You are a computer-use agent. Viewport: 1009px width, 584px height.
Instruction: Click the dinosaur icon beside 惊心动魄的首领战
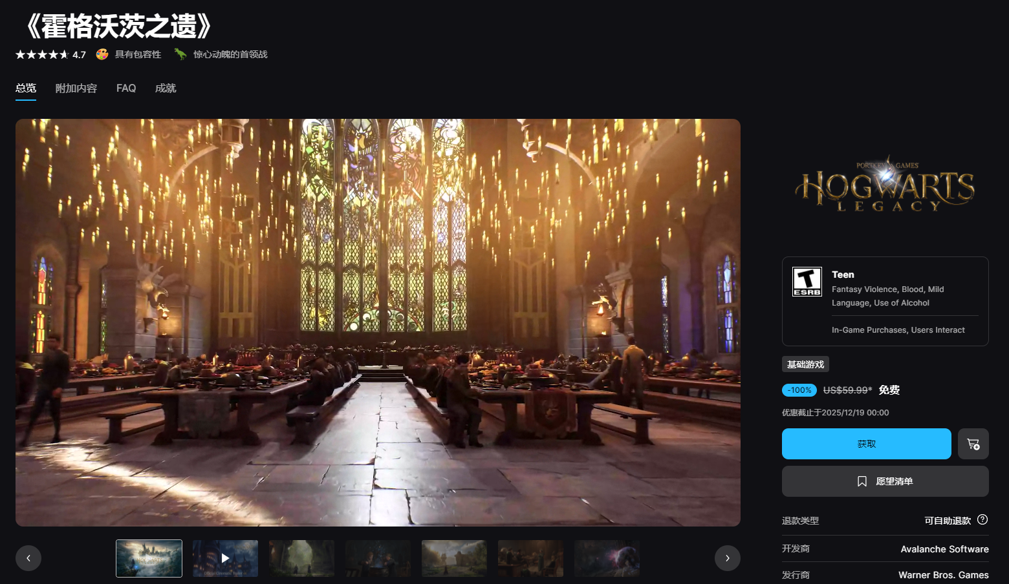tap(180, 54)
